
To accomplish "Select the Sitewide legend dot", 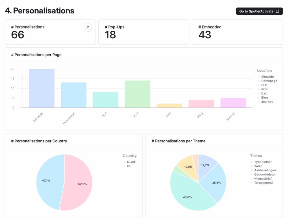I will pos(259,77).
